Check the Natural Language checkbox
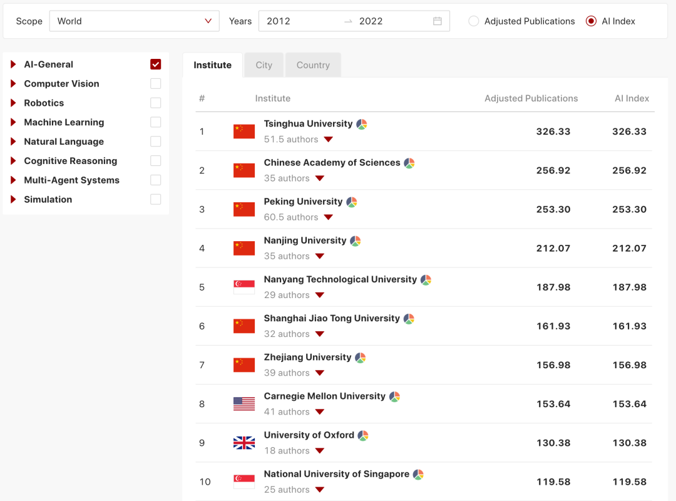This screenshot has width=676, height=501. [156, 142]
